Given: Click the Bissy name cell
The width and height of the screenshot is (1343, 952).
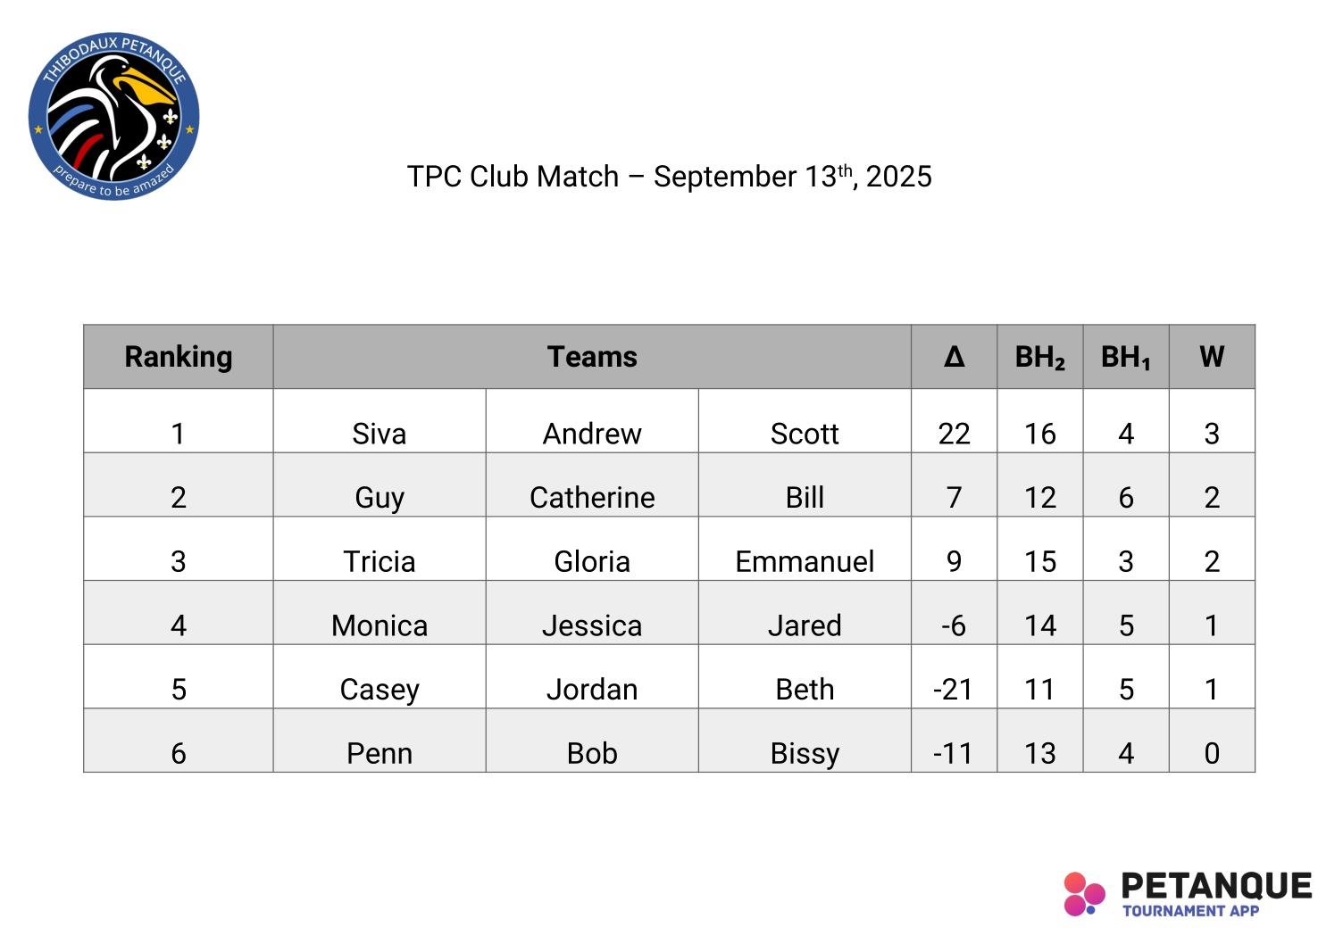Looking at the screenshot, I should pyautogui.click(x=805, y=753).
